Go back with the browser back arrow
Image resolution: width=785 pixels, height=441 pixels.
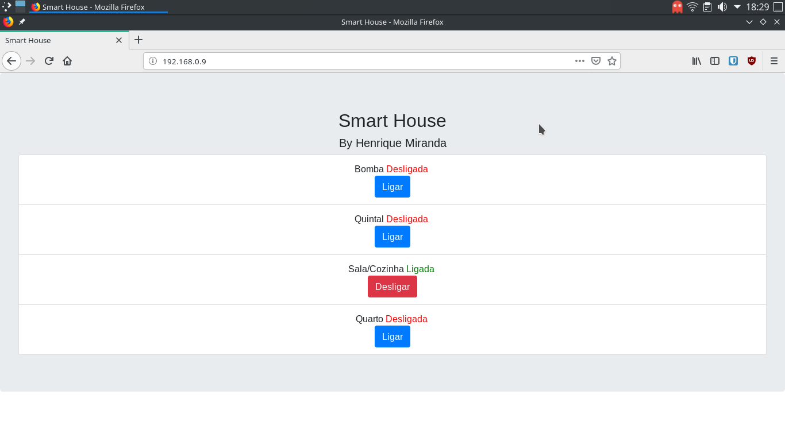coord(11,61)
